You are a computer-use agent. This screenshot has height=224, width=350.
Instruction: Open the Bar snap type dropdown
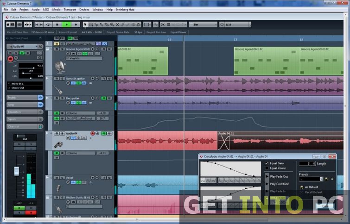point(203,25)
